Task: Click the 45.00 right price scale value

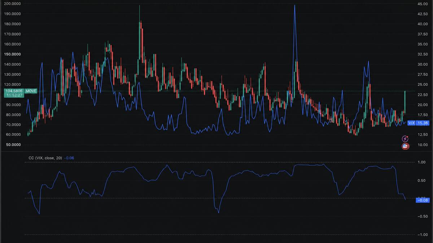Action: (x=423, y=4)
